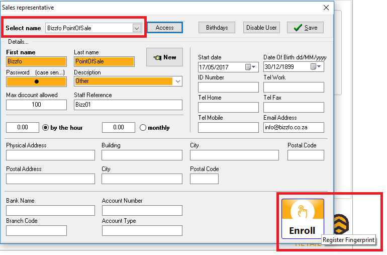387x255 pixels.
Task: Select the 'by the hour' radio option
Action: [46, 128]
